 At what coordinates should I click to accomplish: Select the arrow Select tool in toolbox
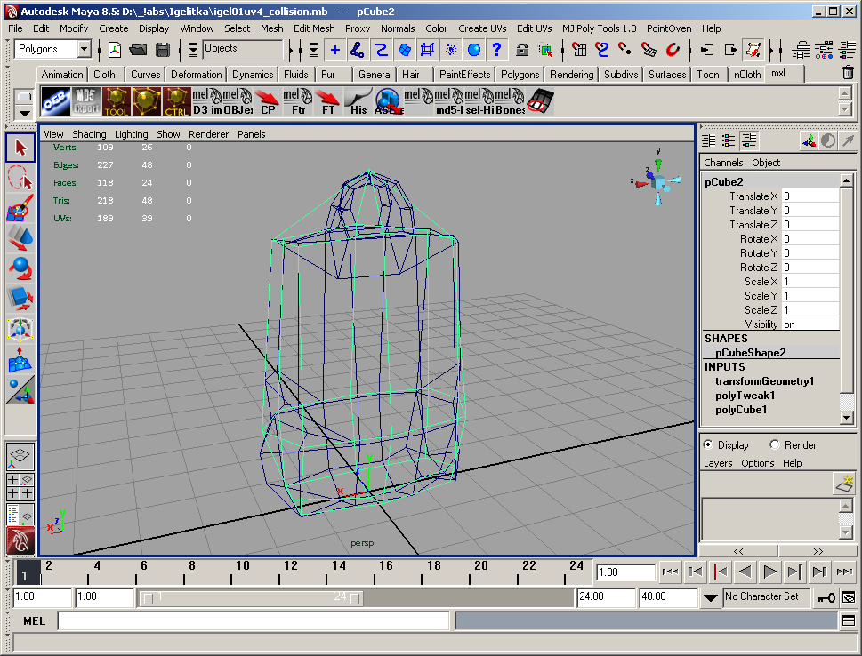click(20, 148)
